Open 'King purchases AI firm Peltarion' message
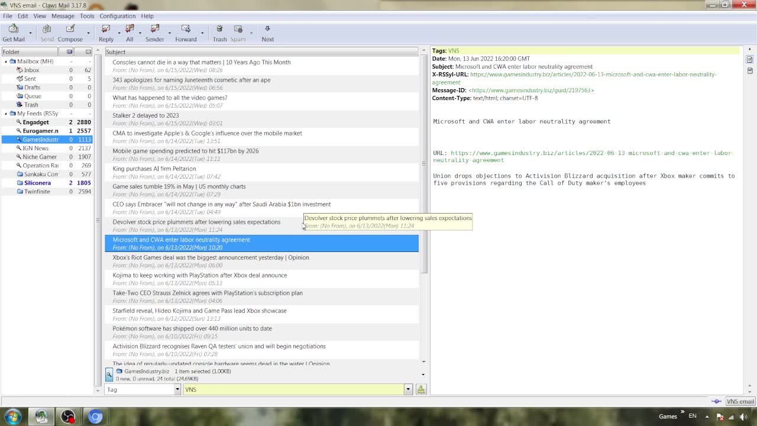The height and width of the screenshot is (426, 757). coord(261,172)
